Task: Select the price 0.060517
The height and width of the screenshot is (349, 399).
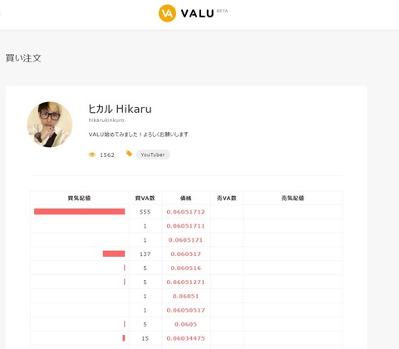Action: pos(185,254)
